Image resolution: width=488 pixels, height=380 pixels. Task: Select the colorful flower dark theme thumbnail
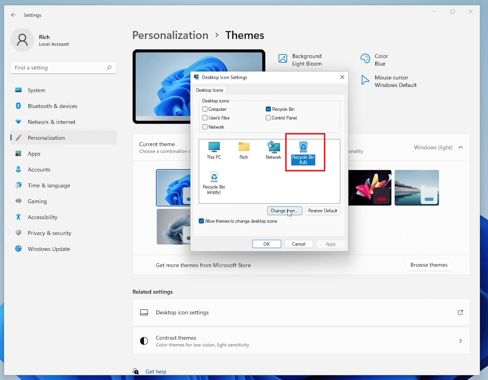(370, 188)
